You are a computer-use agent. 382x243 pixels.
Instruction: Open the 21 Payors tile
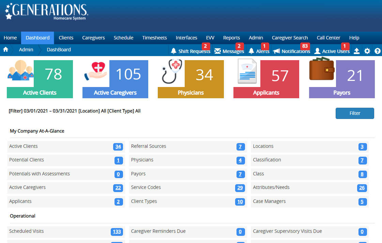tap(342, 79)
